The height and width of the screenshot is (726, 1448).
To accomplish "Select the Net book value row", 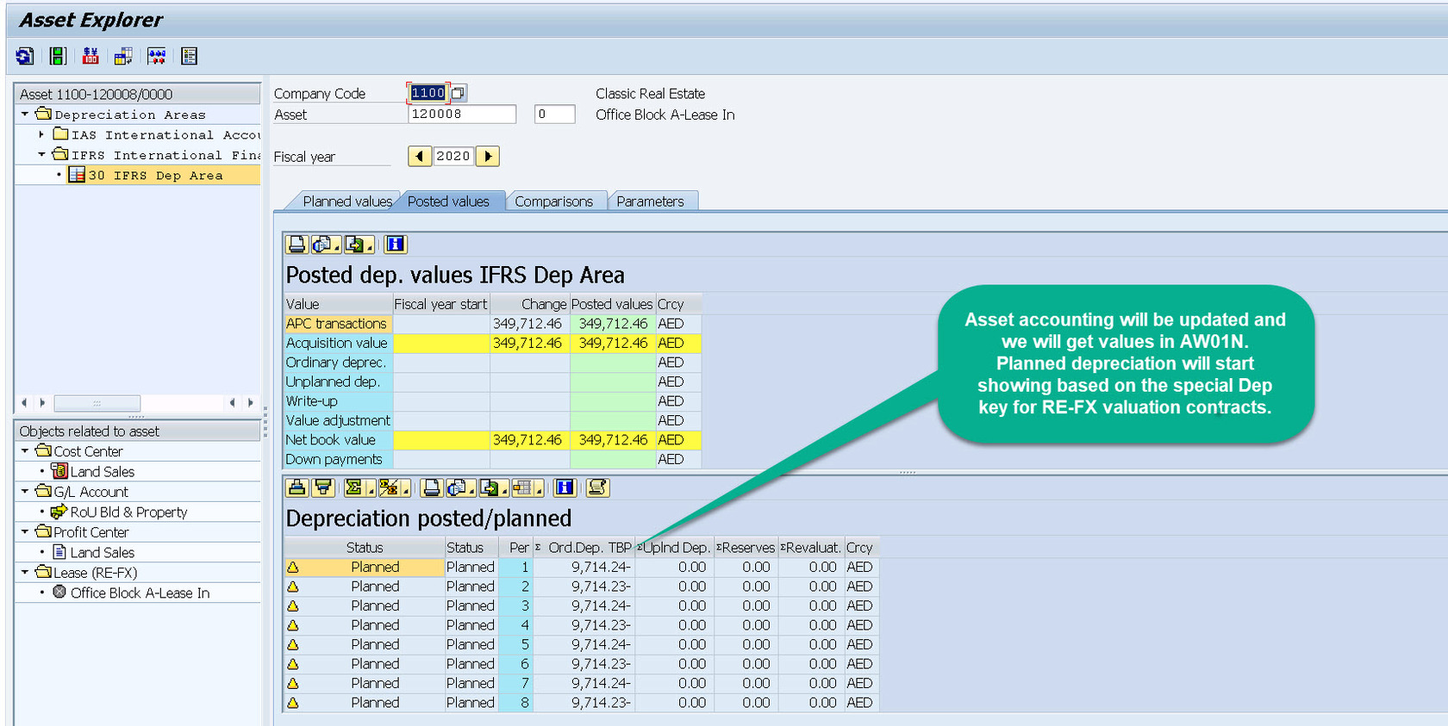I will pos(493,440).
